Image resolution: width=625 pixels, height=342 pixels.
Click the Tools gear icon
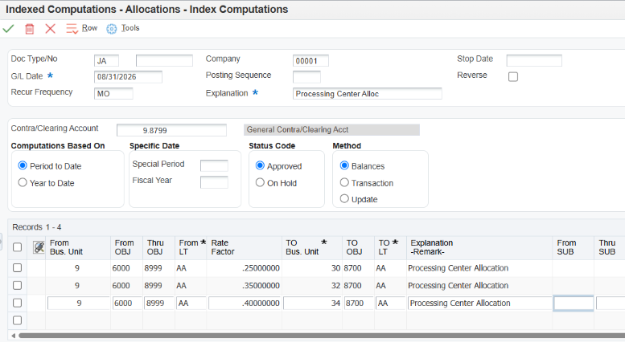[x=112, y=29]
